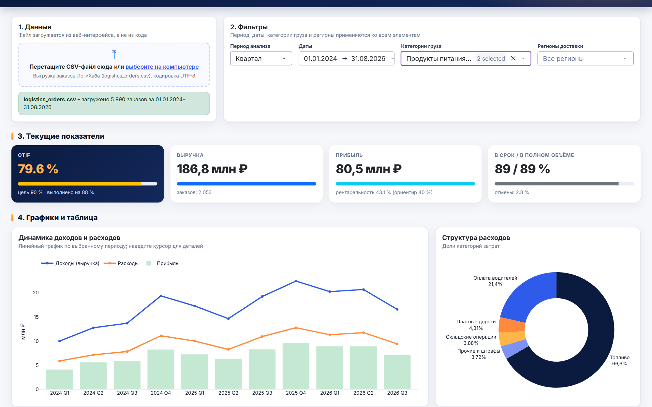This screenshot has width=652, height=407.
Task: Click the выберите на компьютере link
Action: click(x=162, y=67)
